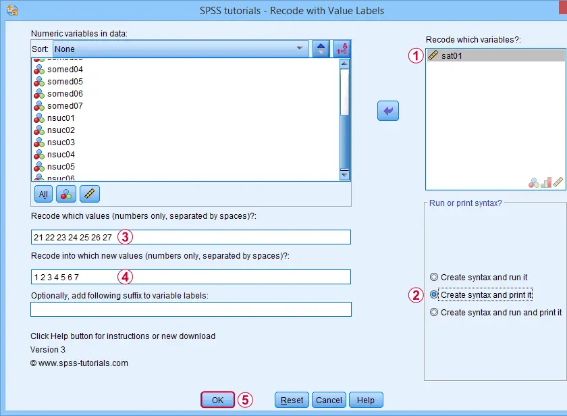567x416 pixels.
Task: Click measurement level icons in target list corner
Action: [x=545, y=182]
